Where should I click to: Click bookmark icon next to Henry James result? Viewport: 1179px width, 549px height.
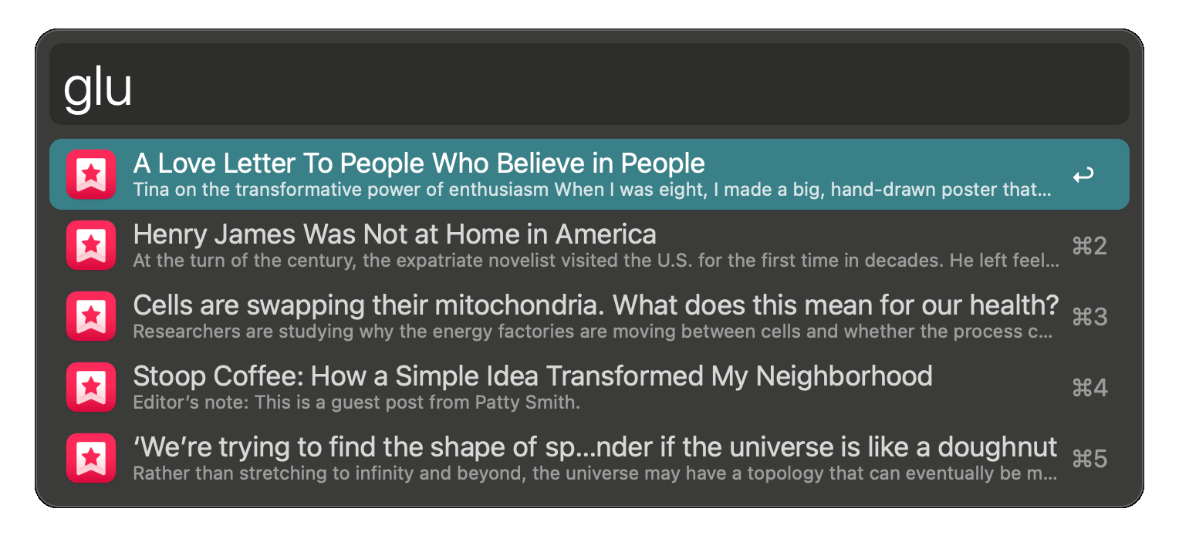click(x=91, y=245)
